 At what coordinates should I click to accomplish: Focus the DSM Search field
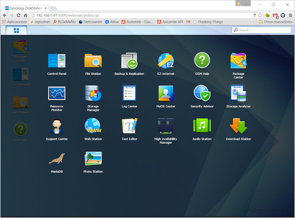point(262,30)
